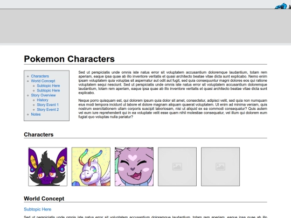Click the fourth character placeholder image
291x218 pixels.
(177, 167)
